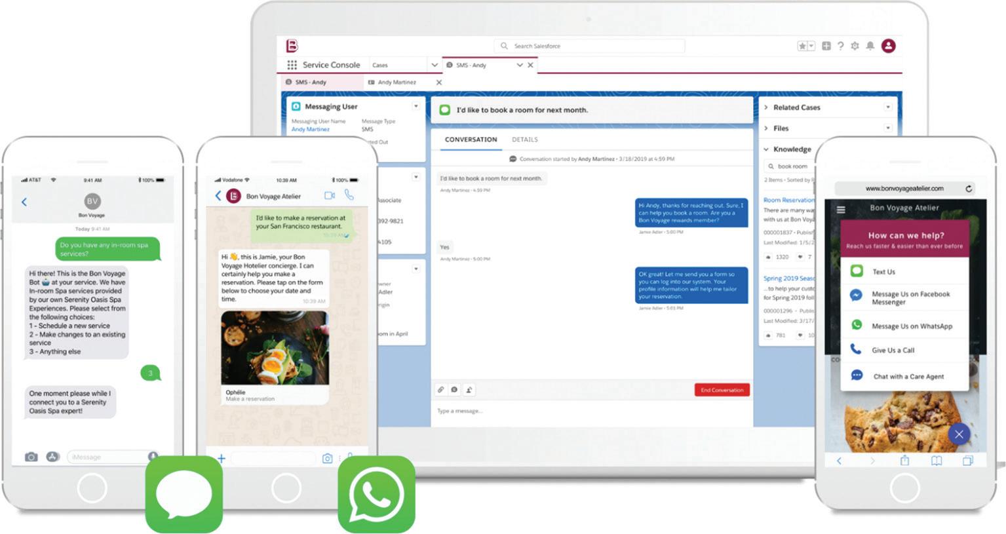The image size is (1006, 534).
Task: Click the End Conversation button
Action: (x=722, y=390)
